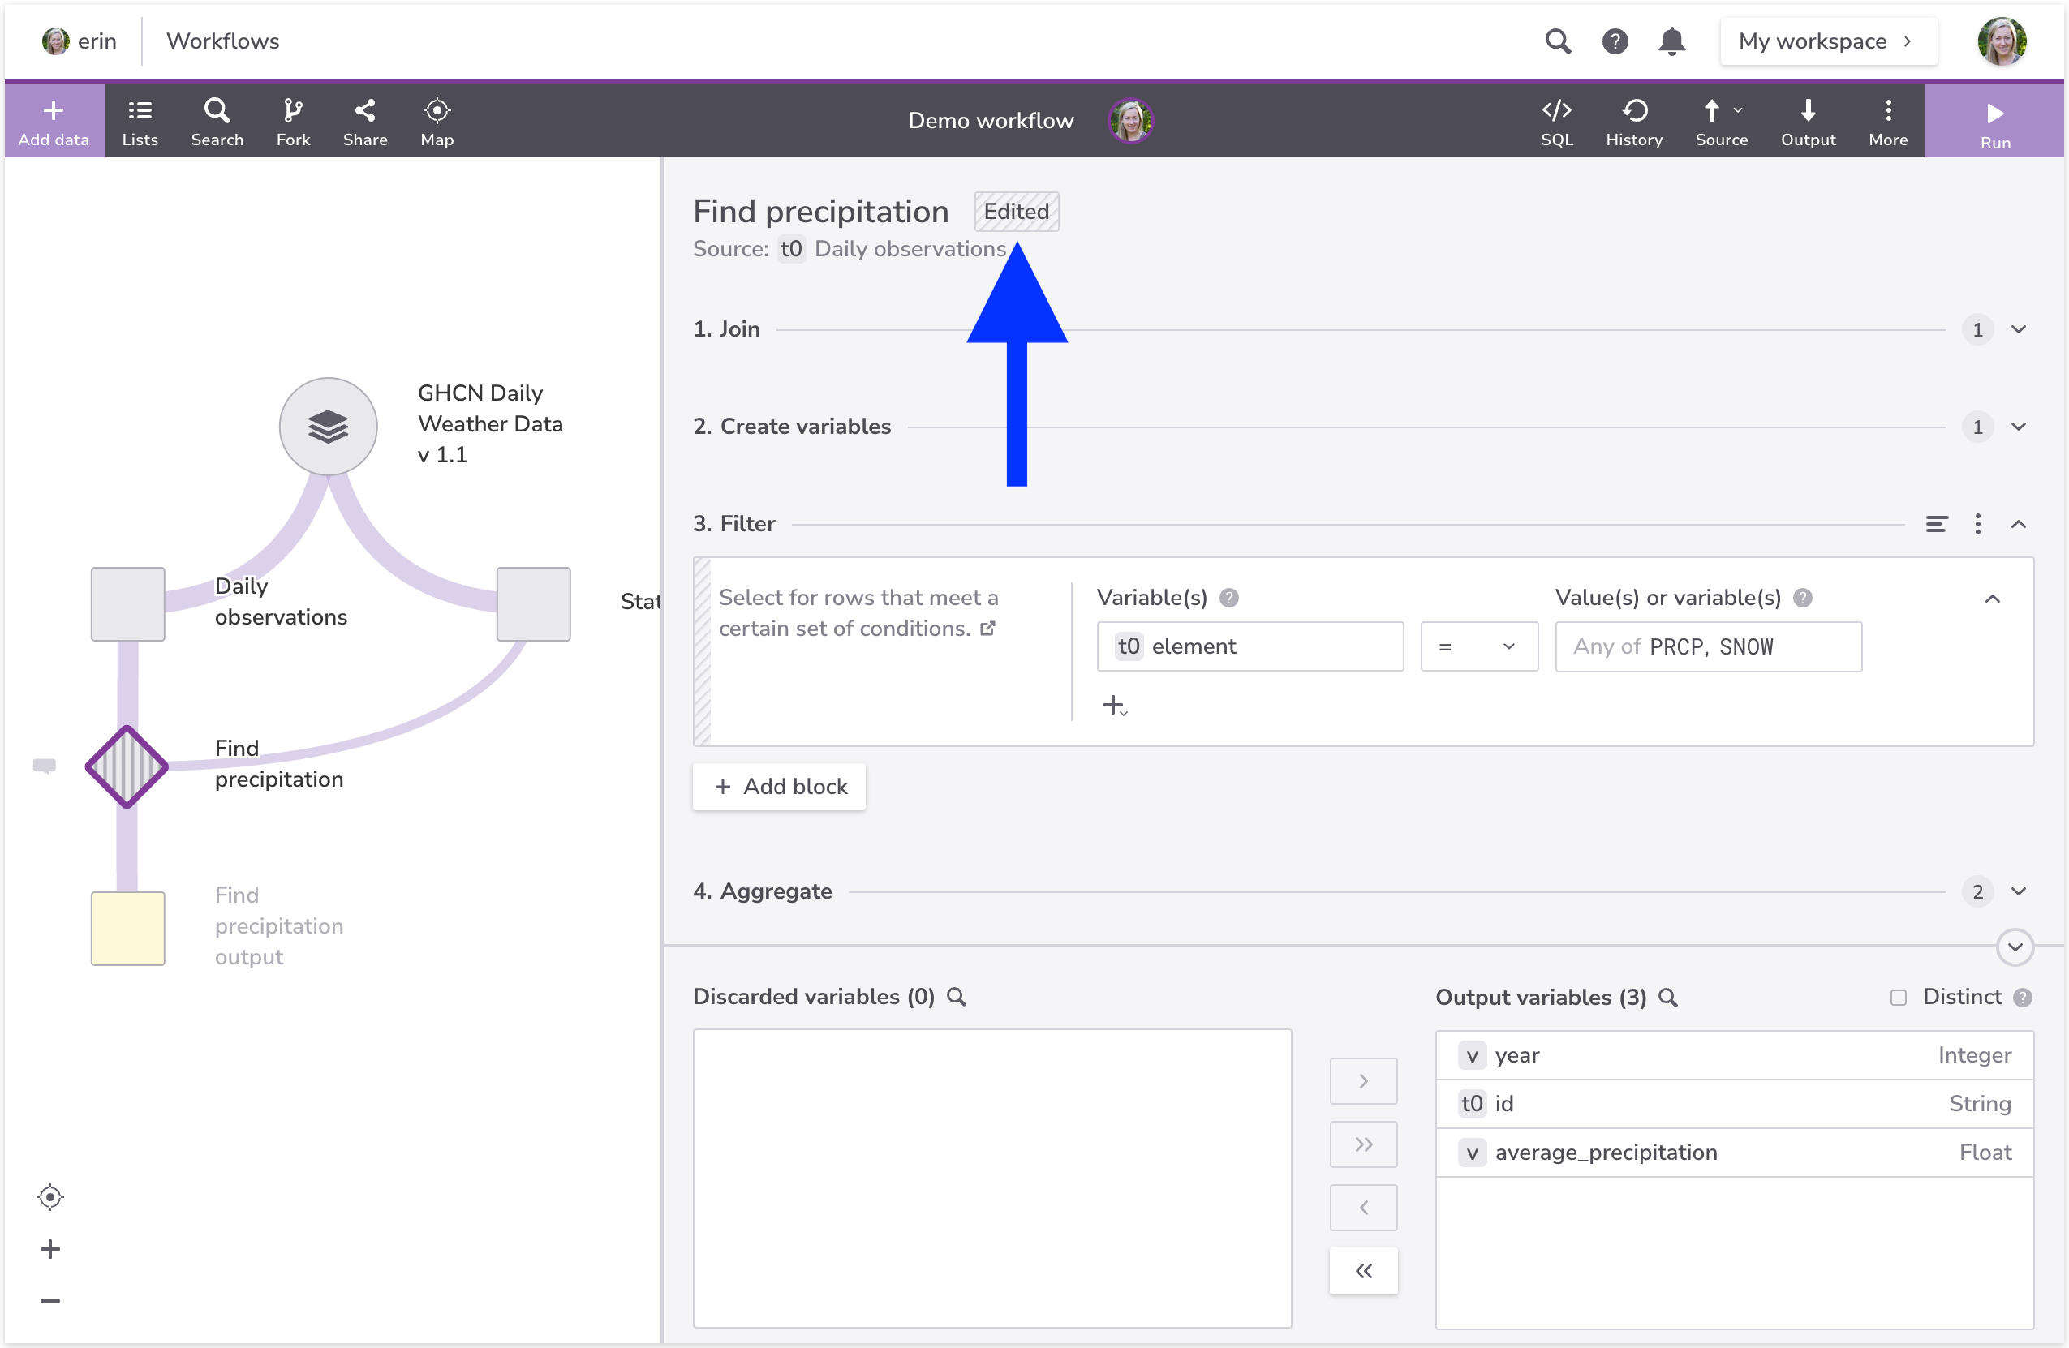
Task: Collapse the Filter step section
Action: point(2018,524)
